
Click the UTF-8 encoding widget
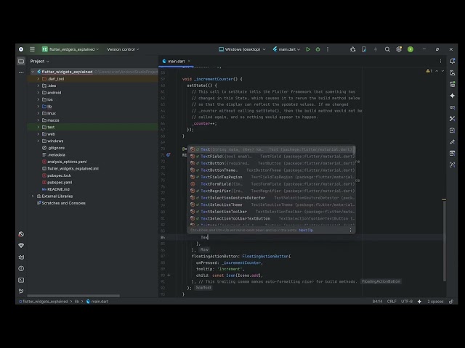point(407,302)
